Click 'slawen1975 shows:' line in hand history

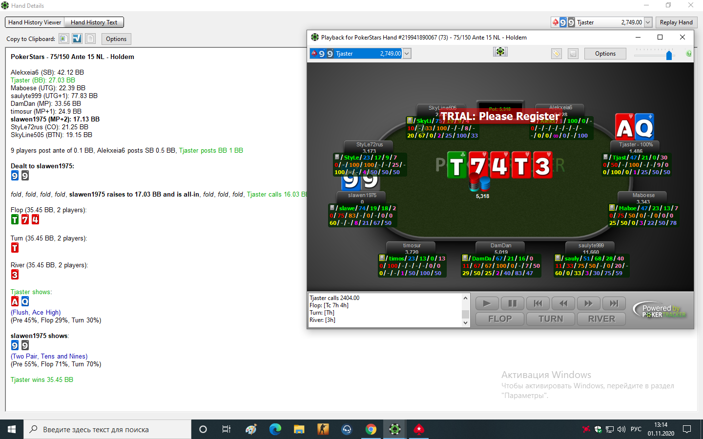click(40, 336)
